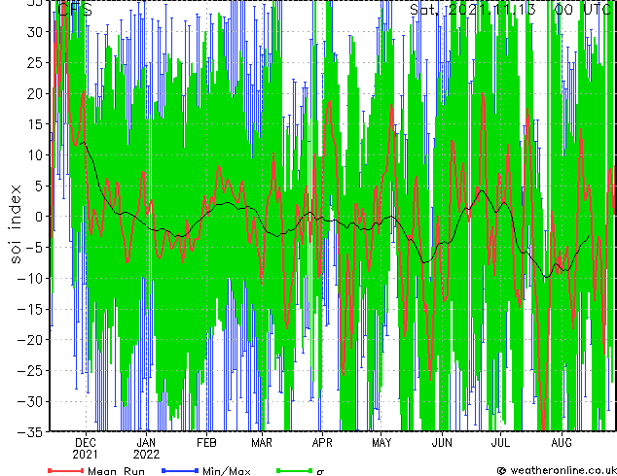Click the -25 y-axis value
This screenshot has width=617, height=476.
30,371
